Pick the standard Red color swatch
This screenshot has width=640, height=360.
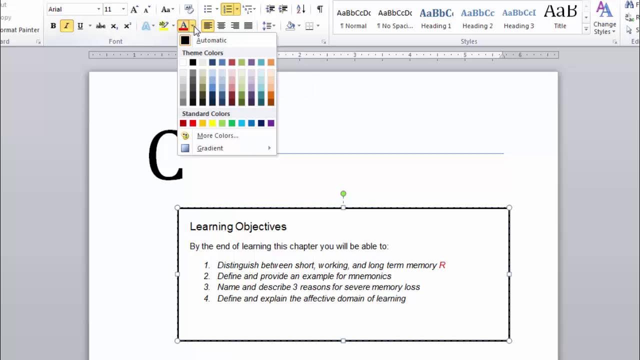193,123
